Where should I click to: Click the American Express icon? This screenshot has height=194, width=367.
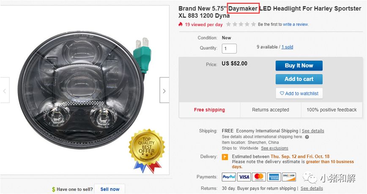(274, 177)
